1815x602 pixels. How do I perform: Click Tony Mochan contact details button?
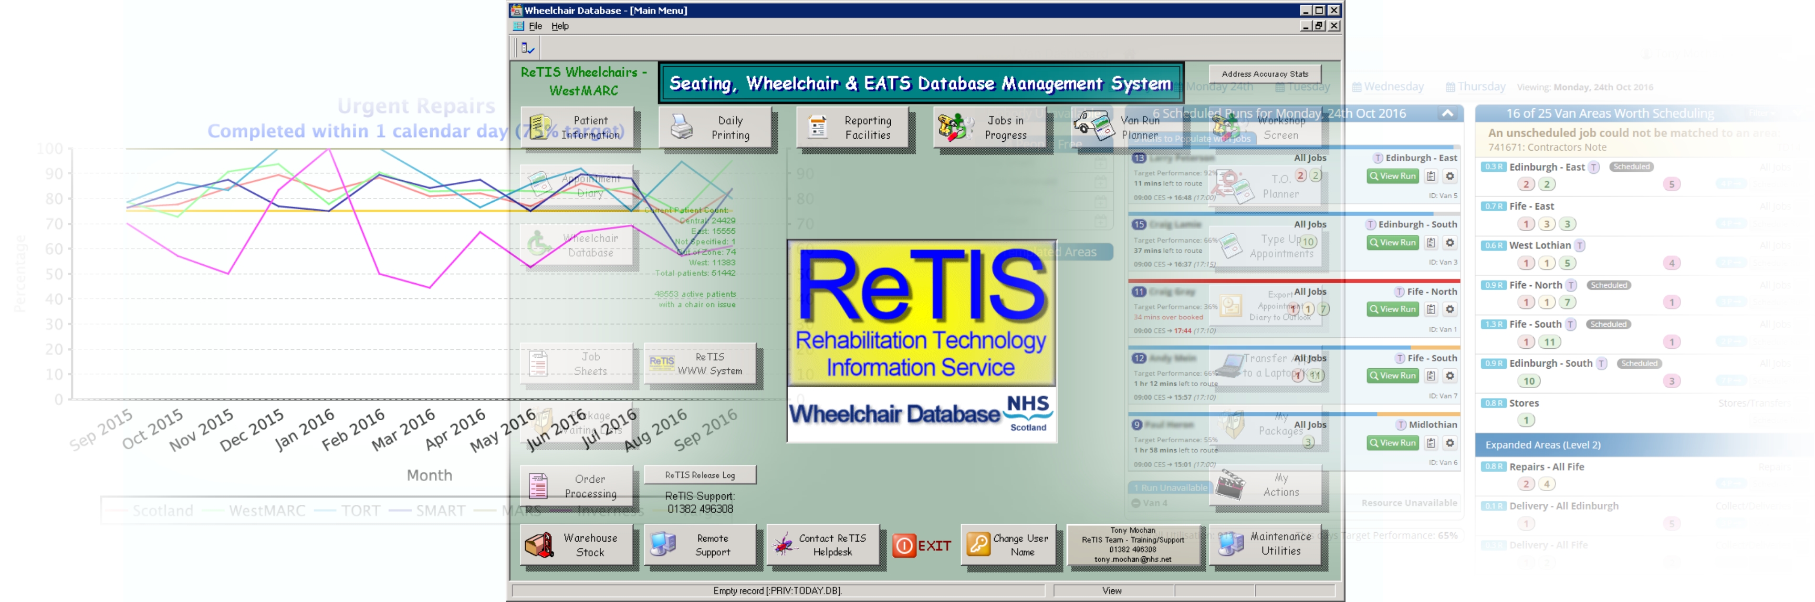click(x=1133, y=545)
